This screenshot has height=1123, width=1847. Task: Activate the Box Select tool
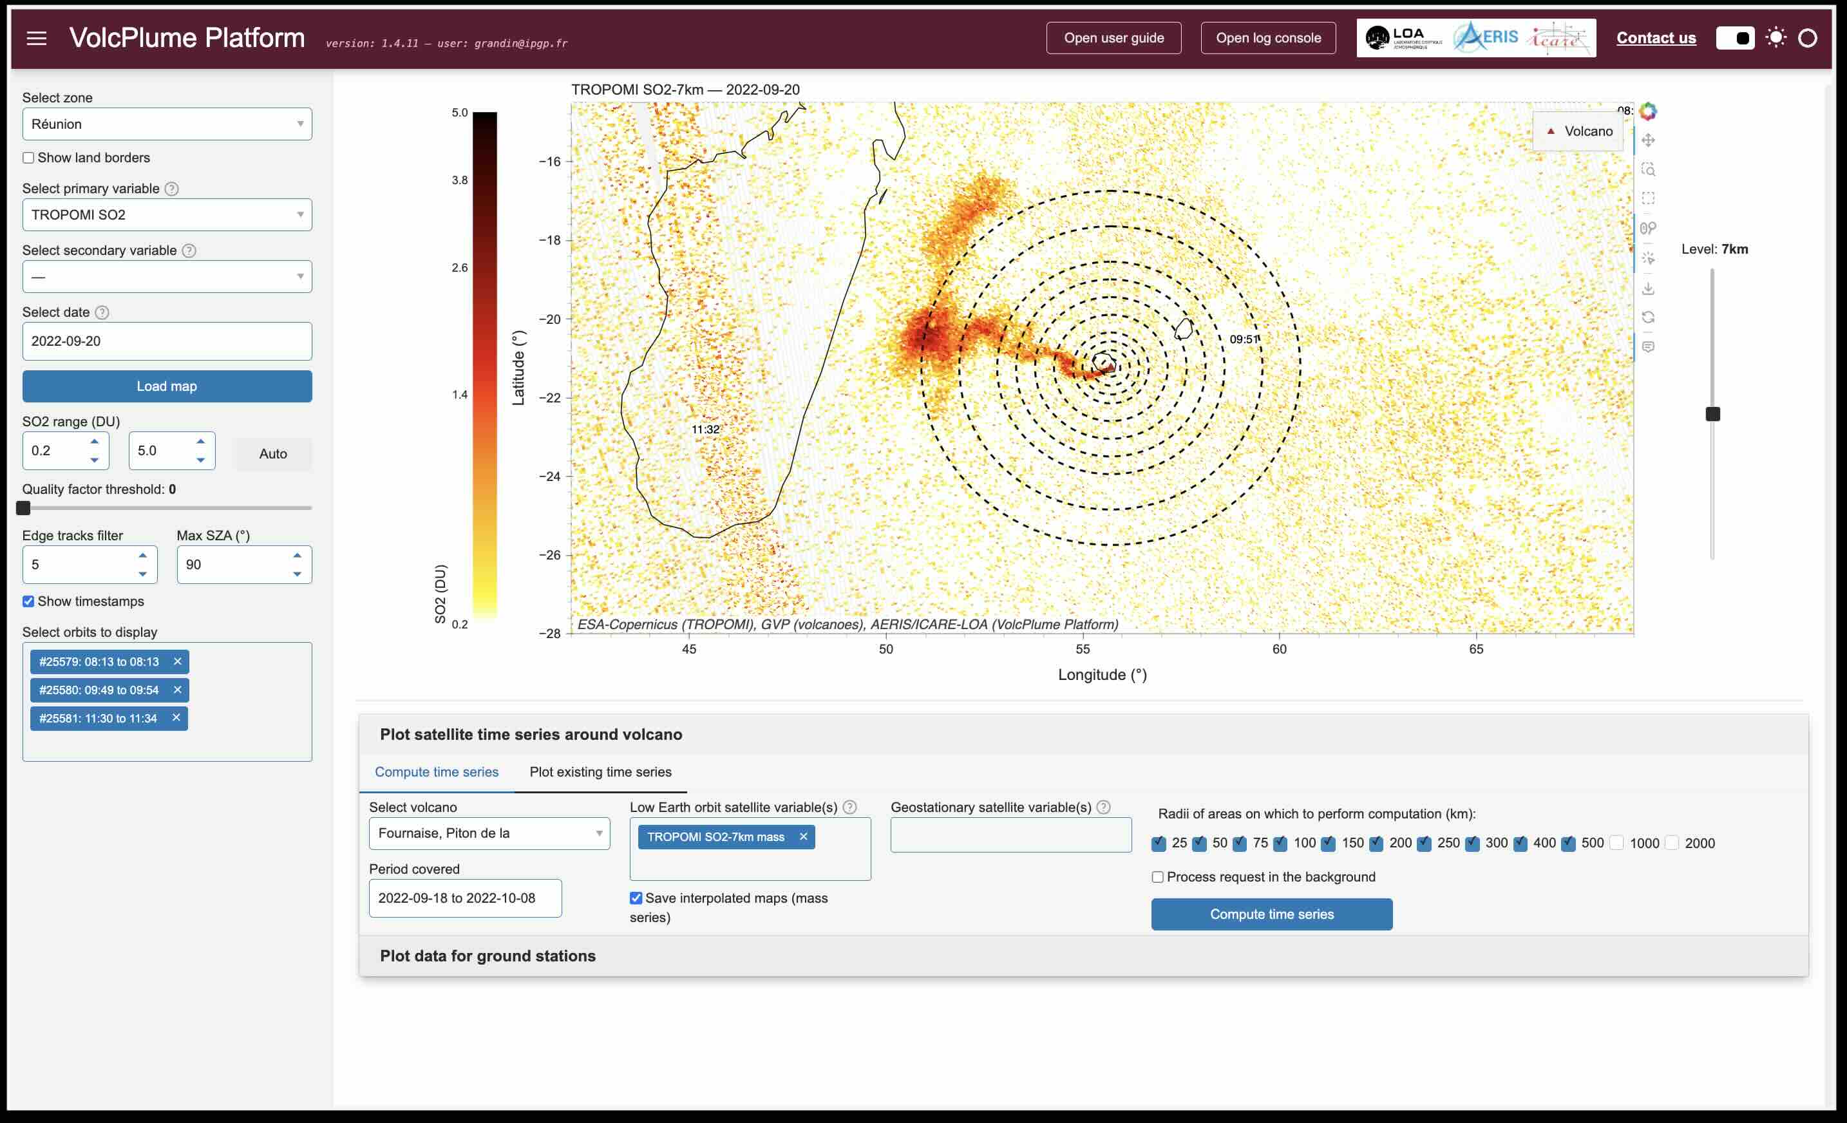pyautogui.click(x=1647, y=199)
